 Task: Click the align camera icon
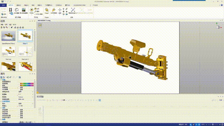(54, 10)
